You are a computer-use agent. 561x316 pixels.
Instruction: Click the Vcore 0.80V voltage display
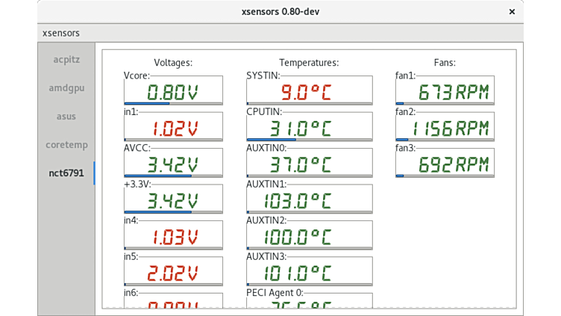(173, 93)
